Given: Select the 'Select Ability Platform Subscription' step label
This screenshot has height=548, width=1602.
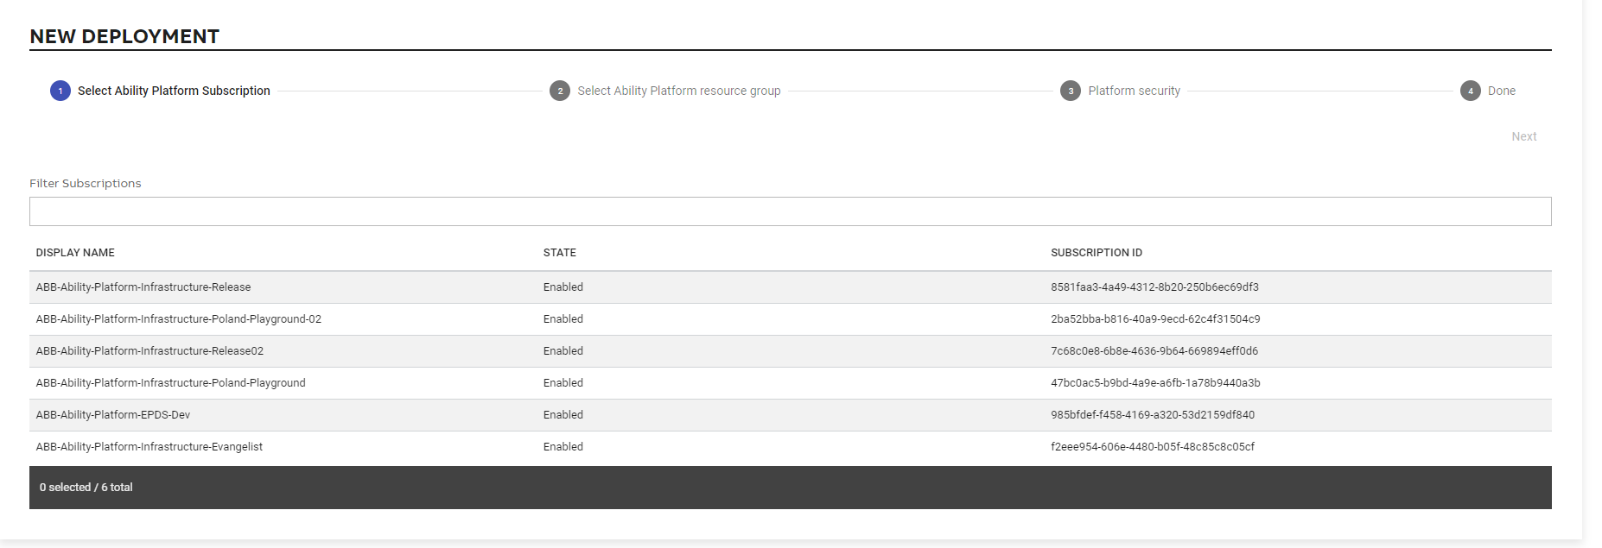Looking at the screenshot, I should [174, 91].
